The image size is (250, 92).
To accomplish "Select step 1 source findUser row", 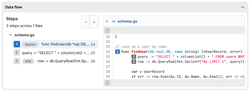I will click(x=55, y=44).
